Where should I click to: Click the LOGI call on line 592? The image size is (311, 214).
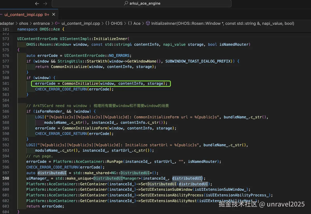(x=31, y=145)
